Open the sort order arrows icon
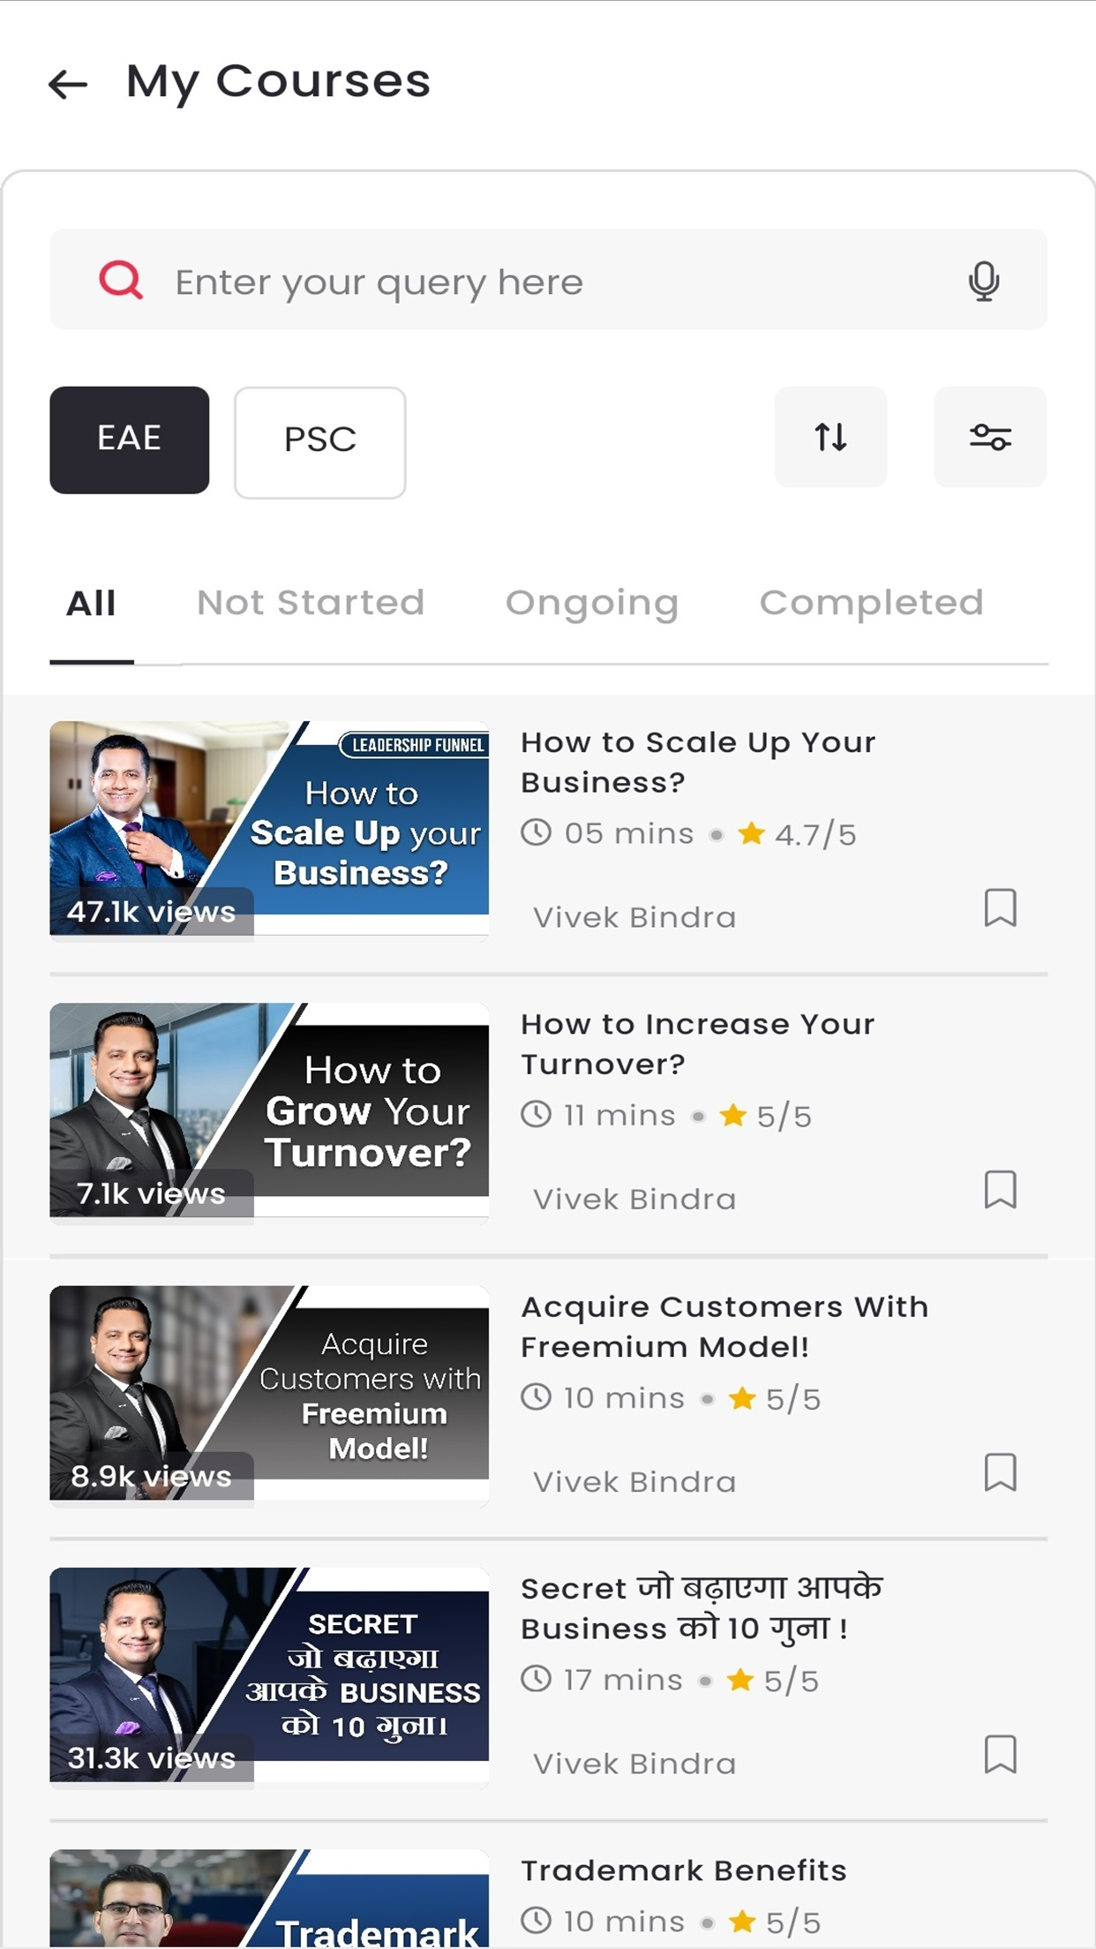1096x1949 pixels. pyautogui.click(x=830, y=437)
